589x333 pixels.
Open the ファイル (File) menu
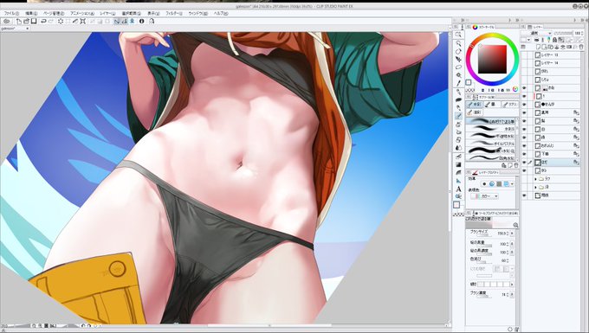11,13
